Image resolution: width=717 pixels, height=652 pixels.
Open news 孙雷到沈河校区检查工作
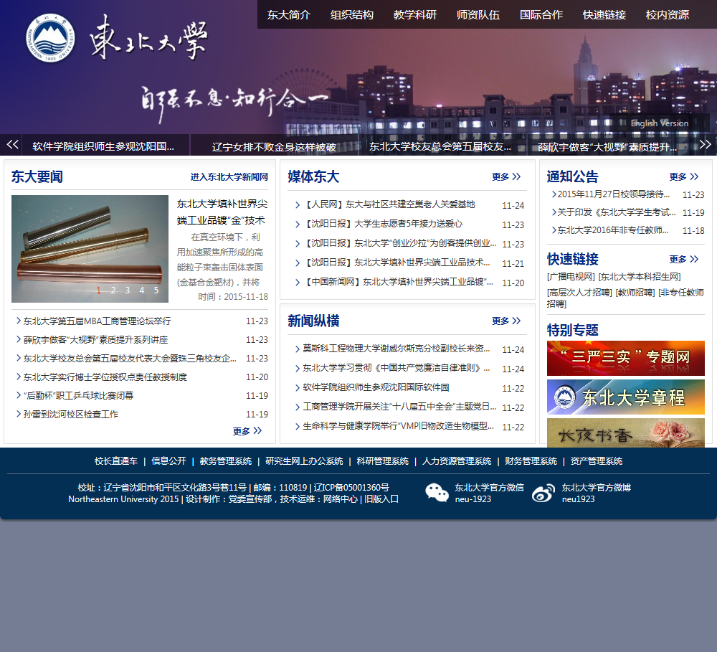(70, 414)
